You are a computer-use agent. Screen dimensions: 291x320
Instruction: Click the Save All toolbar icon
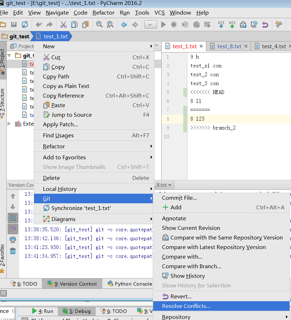click(x=14, y=25)
